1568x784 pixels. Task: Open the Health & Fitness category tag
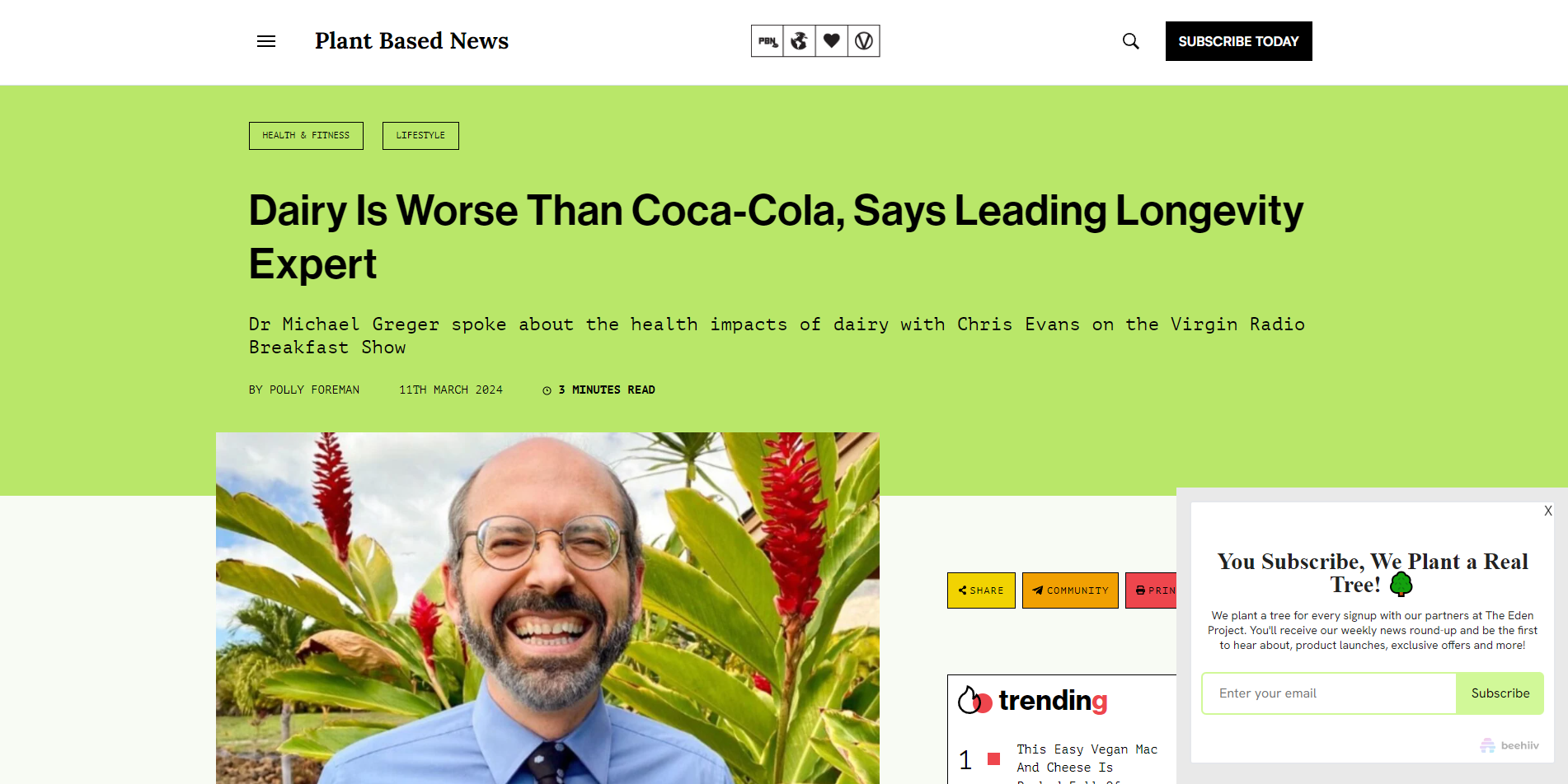click(x=306, y=136)
